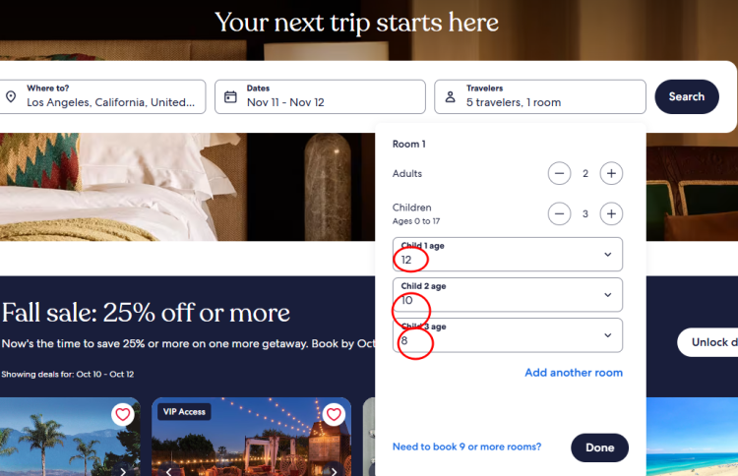Save first palm tree property to favorites
Screen dimensions: 738x476
pos(122,414)
